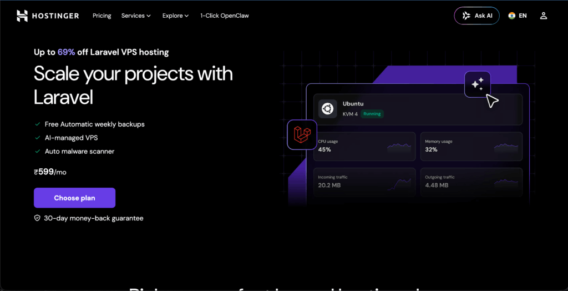Screen dimensions: 568x291
Task: Open the user account profile icon
Action: [x=544, y=16]
